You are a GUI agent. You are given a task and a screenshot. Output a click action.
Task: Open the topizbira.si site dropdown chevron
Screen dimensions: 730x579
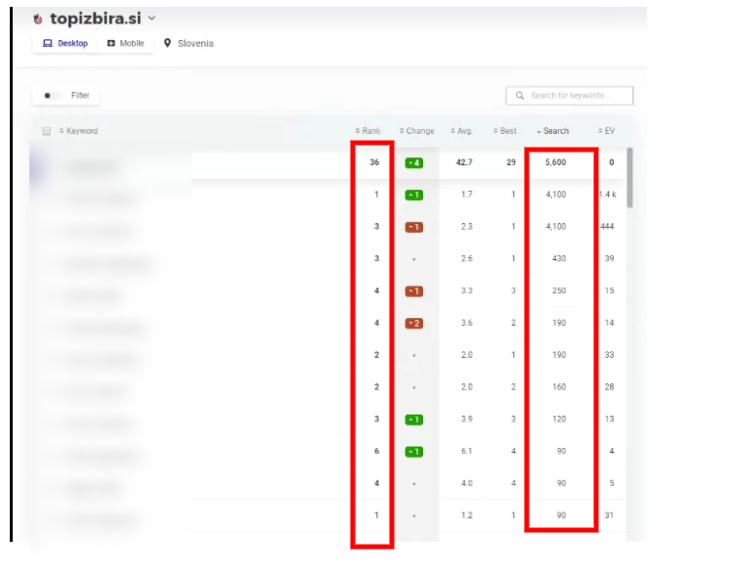[151, 19]
